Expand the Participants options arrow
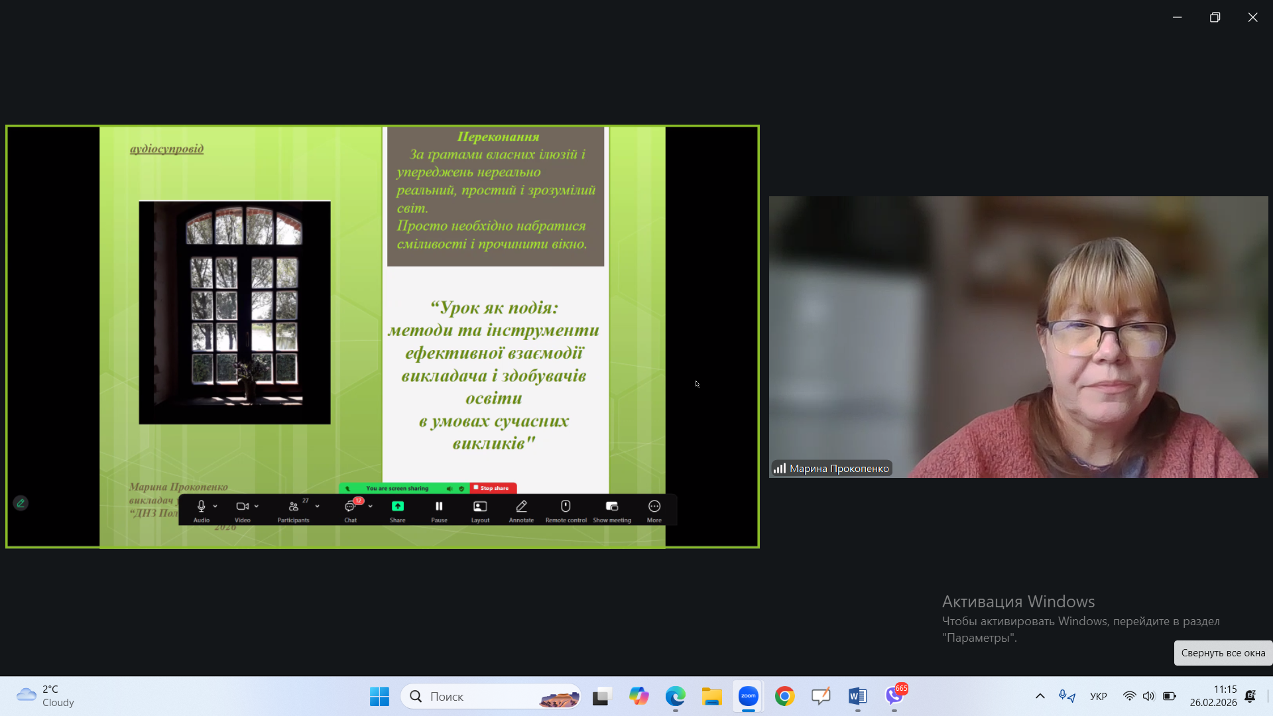Screen dimensions: 1273x716 click(x=318, y=507)
